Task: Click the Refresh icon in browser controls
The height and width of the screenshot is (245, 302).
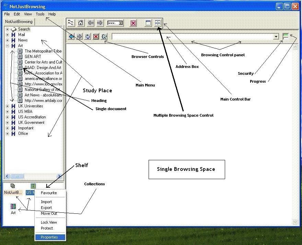Action: 88,36
